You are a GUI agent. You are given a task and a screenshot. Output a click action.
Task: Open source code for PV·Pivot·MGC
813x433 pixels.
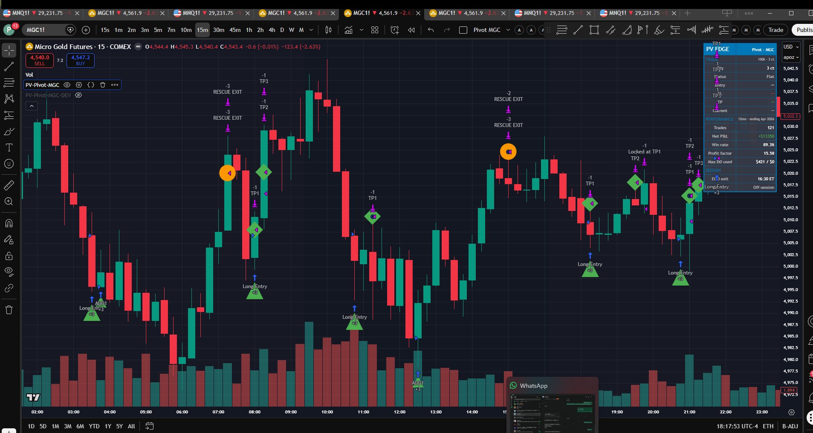coord(91,85)
